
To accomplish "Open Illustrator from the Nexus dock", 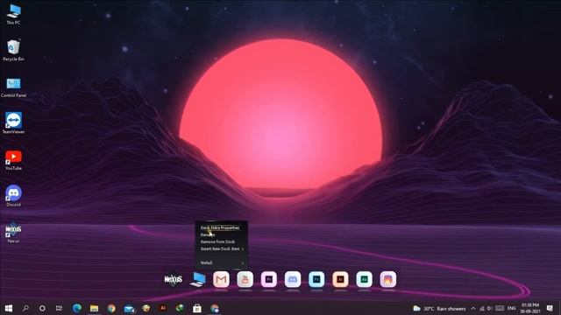I will click(x=340, y=279).
